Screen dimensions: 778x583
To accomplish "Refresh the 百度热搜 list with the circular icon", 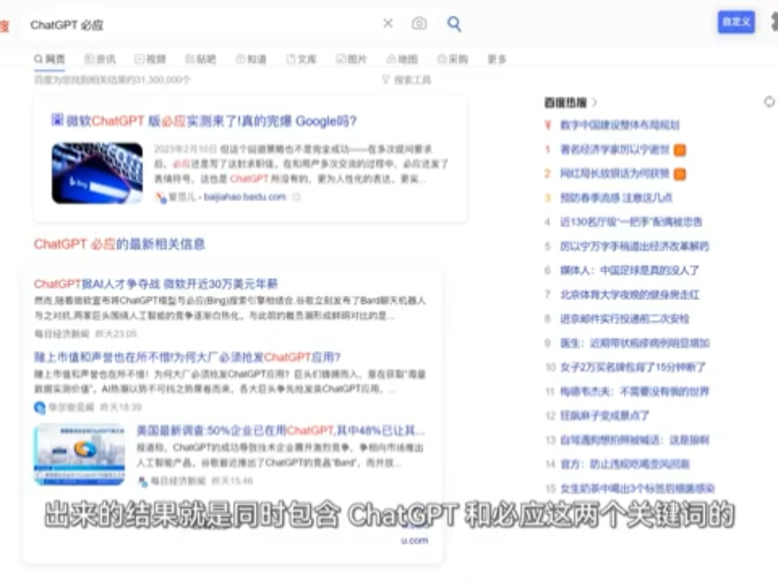I will [x=769, y=102].
